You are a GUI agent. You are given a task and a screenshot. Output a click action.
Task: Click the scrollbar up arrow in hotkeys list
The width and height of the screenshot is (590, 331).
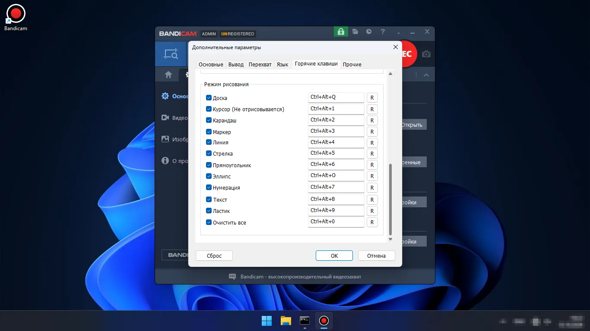[390, 74]
